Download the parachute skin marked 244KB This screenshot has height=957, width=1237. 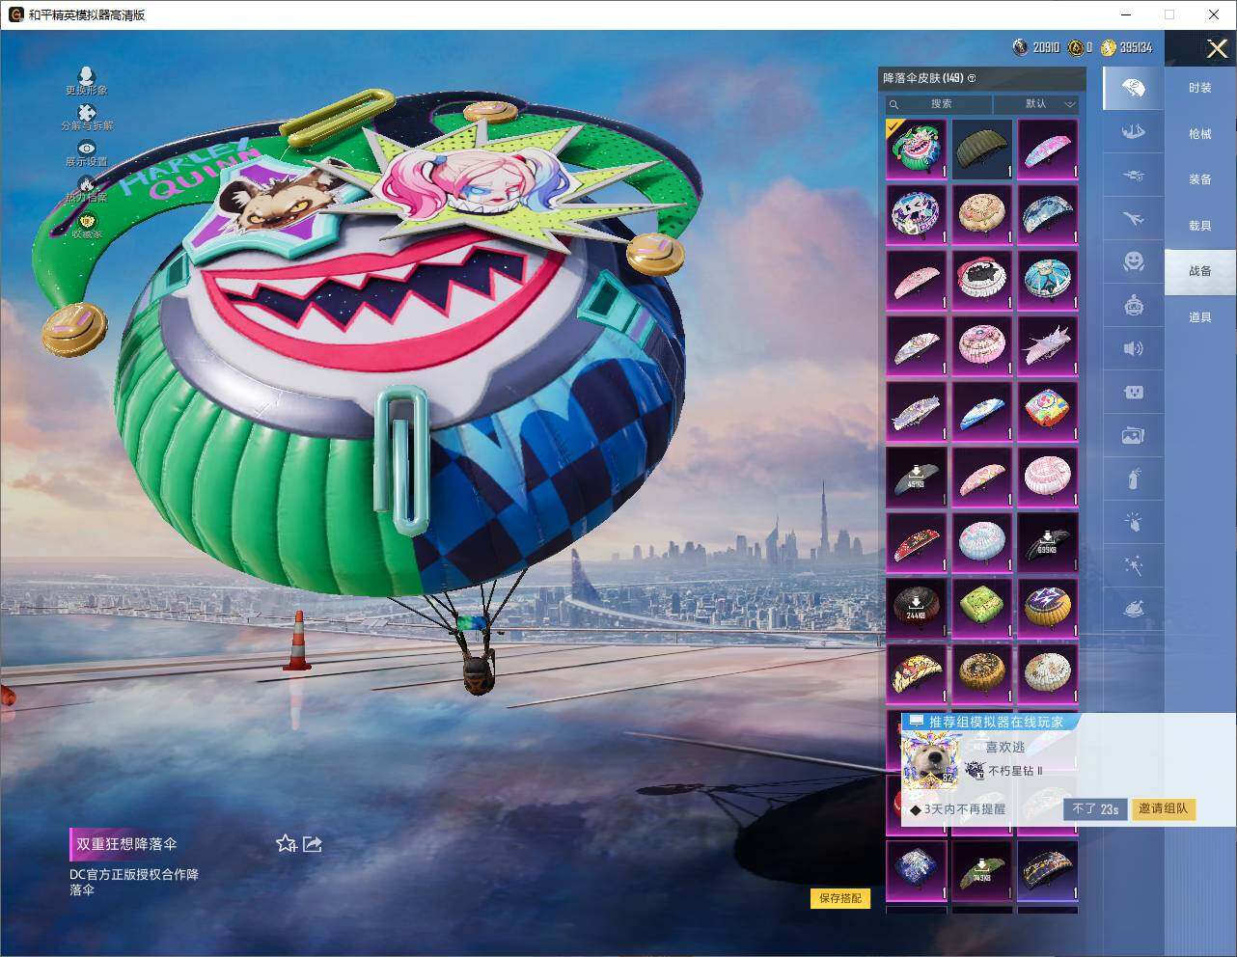click(916, 608)
